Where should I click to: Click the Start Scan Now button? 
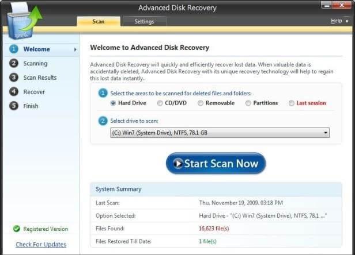point(216,163)
